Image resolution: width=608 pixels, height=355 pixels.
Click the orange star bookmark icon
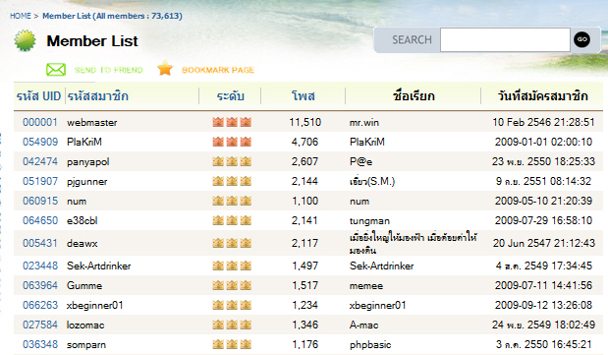165,69
